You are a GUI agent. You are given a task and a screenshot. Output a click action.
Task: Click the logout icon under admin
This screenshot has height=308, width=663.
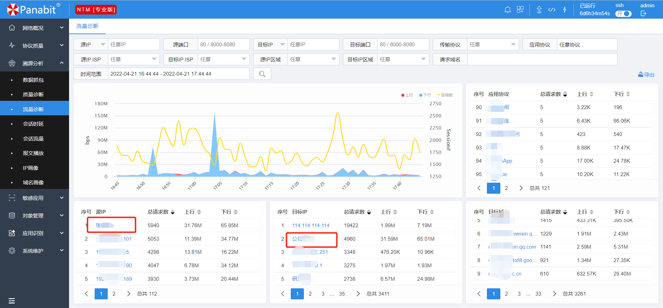[x=643, y=13]
